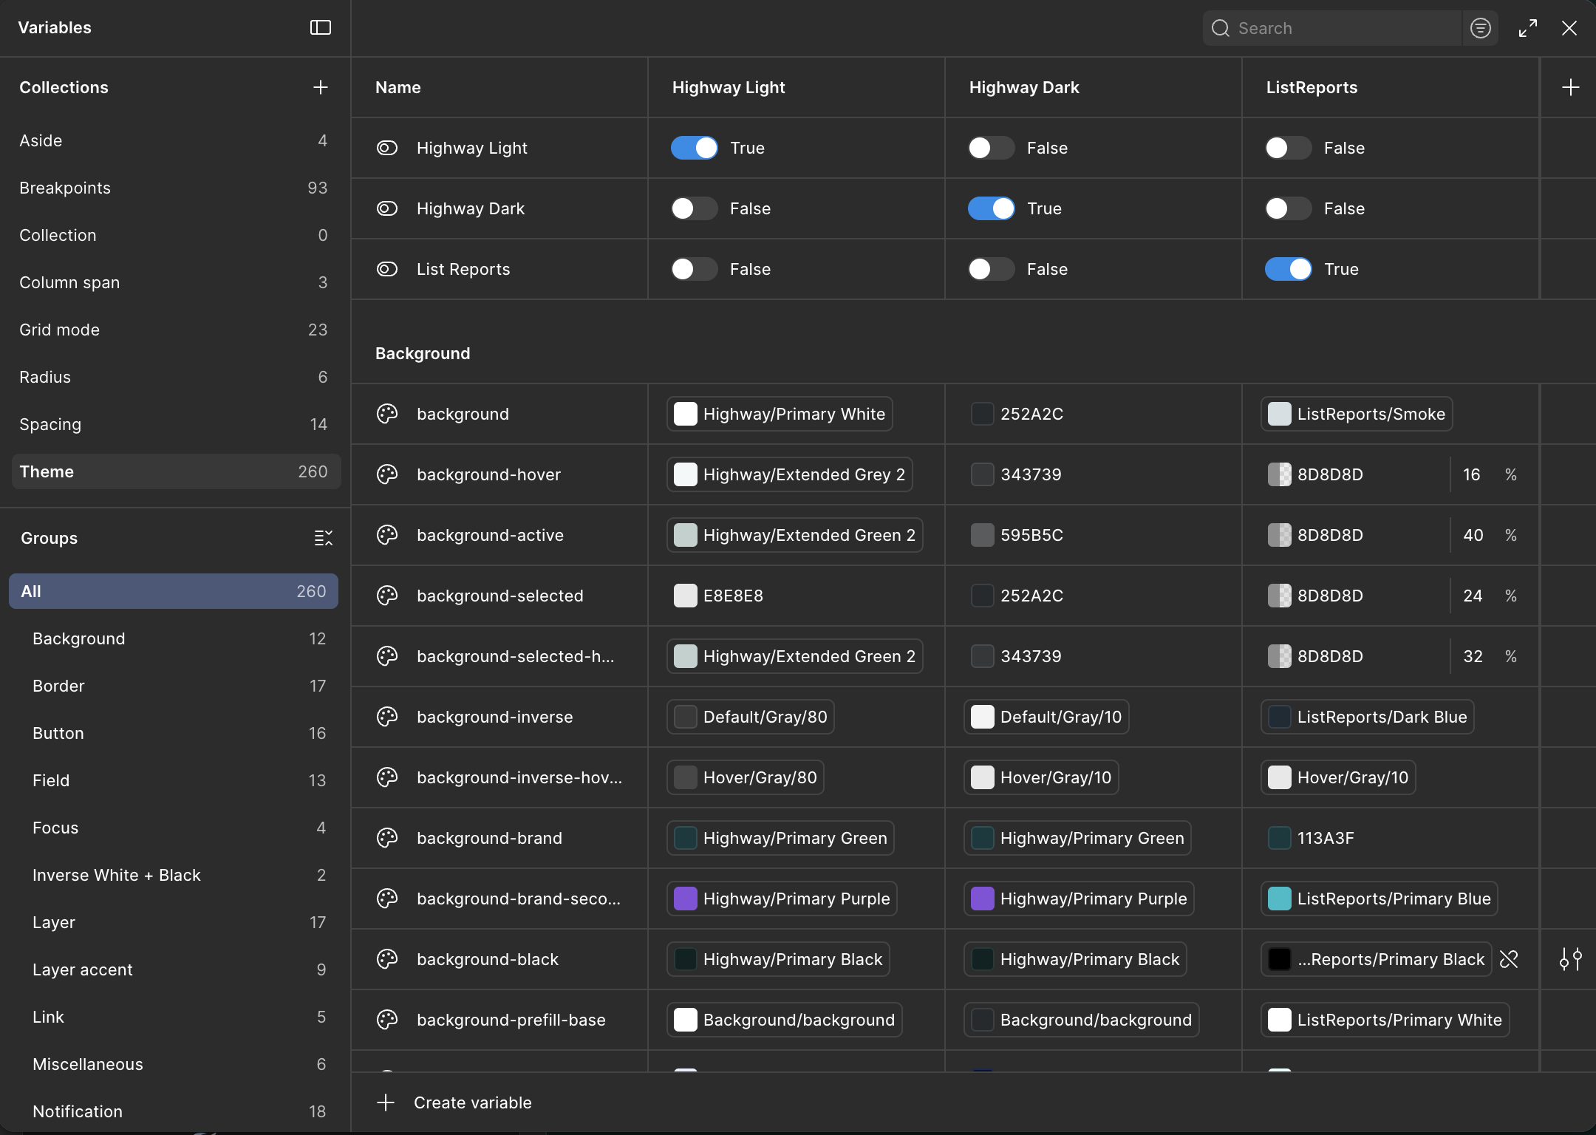Toggle visibility for List Reports row
The width and height of the screenshot is (1596, 1135).
[388, 269]
